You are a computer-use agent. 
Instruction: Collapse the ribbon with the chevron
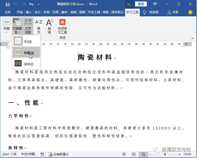pyautogui.click(x=192, y=38)
